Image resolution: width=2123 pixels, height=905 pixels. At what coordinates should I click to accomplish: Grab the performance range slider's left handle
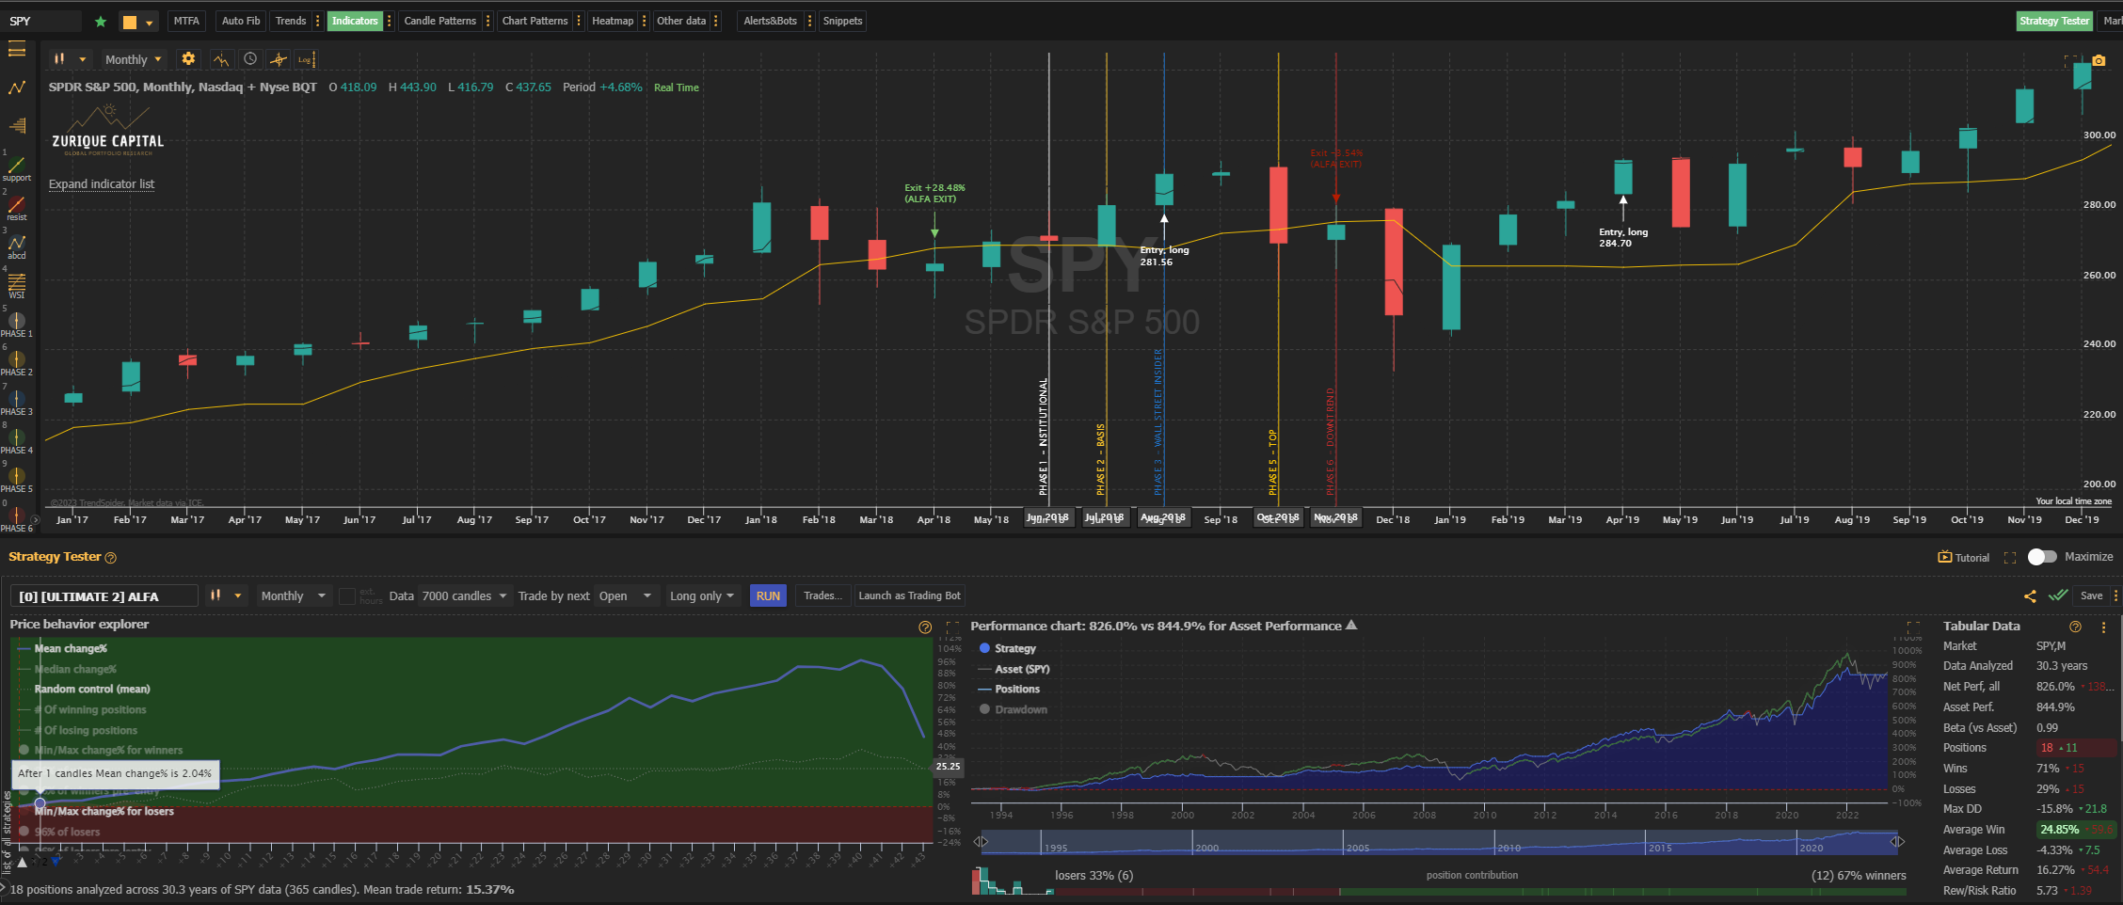[x=981, y=842]
